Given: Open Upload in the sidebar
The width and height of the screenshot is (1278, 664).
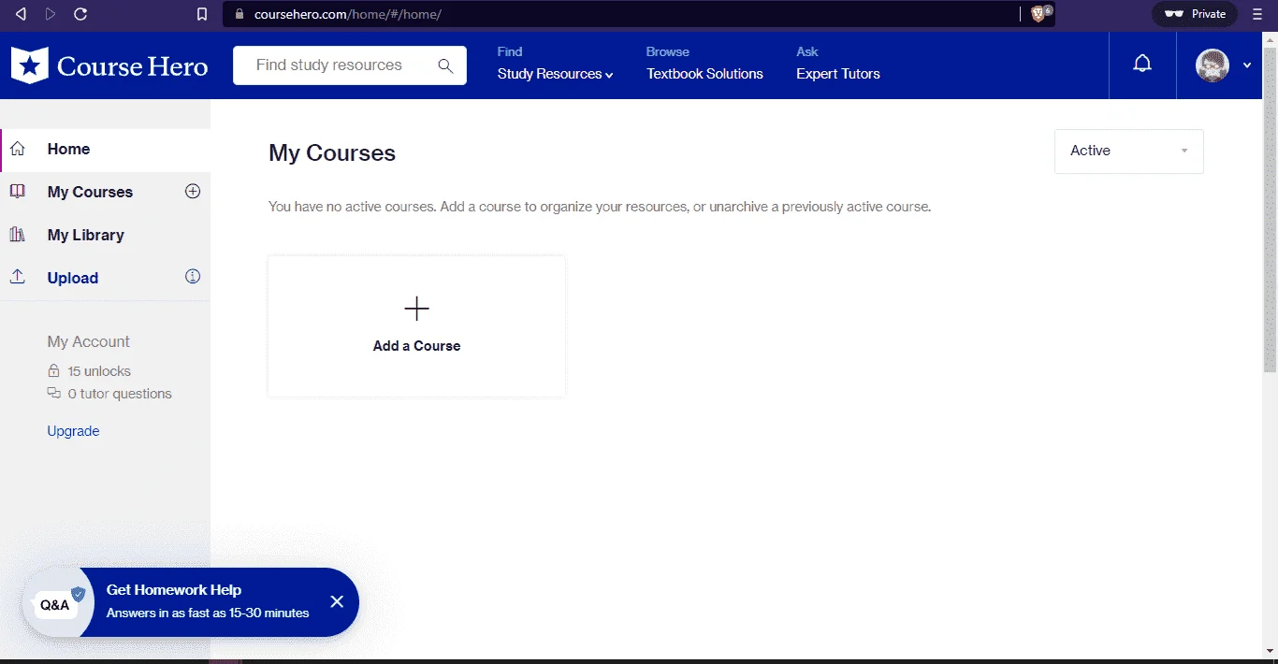Looking at the screenshot, I should pos(73,278).
